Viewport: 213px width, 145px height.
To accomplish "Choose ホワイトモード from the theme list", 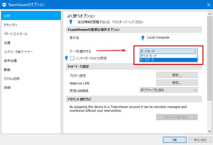I will click(168, 56).
